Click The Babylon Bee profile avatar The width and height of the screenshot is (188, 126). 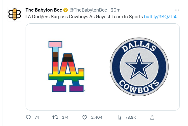pos(15,14)
